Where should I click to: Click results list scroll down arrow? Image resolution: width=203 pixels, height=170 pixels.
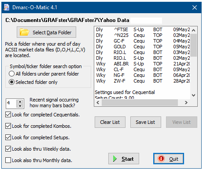(x=194, y=95)
